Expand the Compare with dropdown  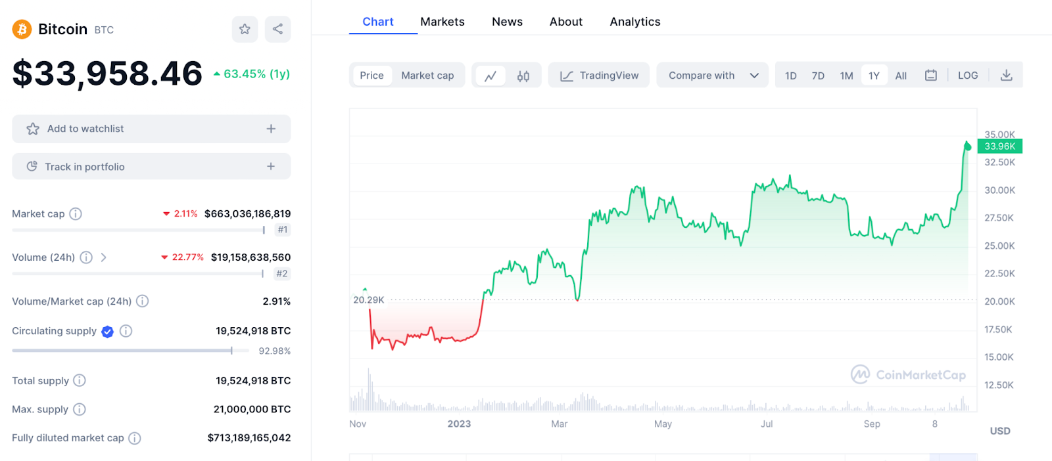[713, 76]
